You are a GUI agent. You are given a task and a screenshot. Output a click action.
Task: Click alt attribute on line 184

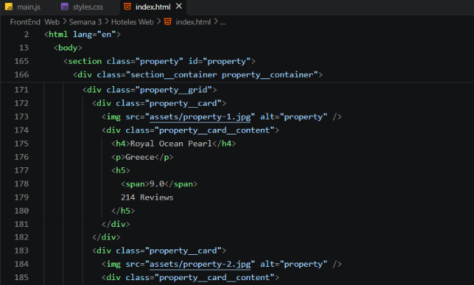[x=293, y=264]
